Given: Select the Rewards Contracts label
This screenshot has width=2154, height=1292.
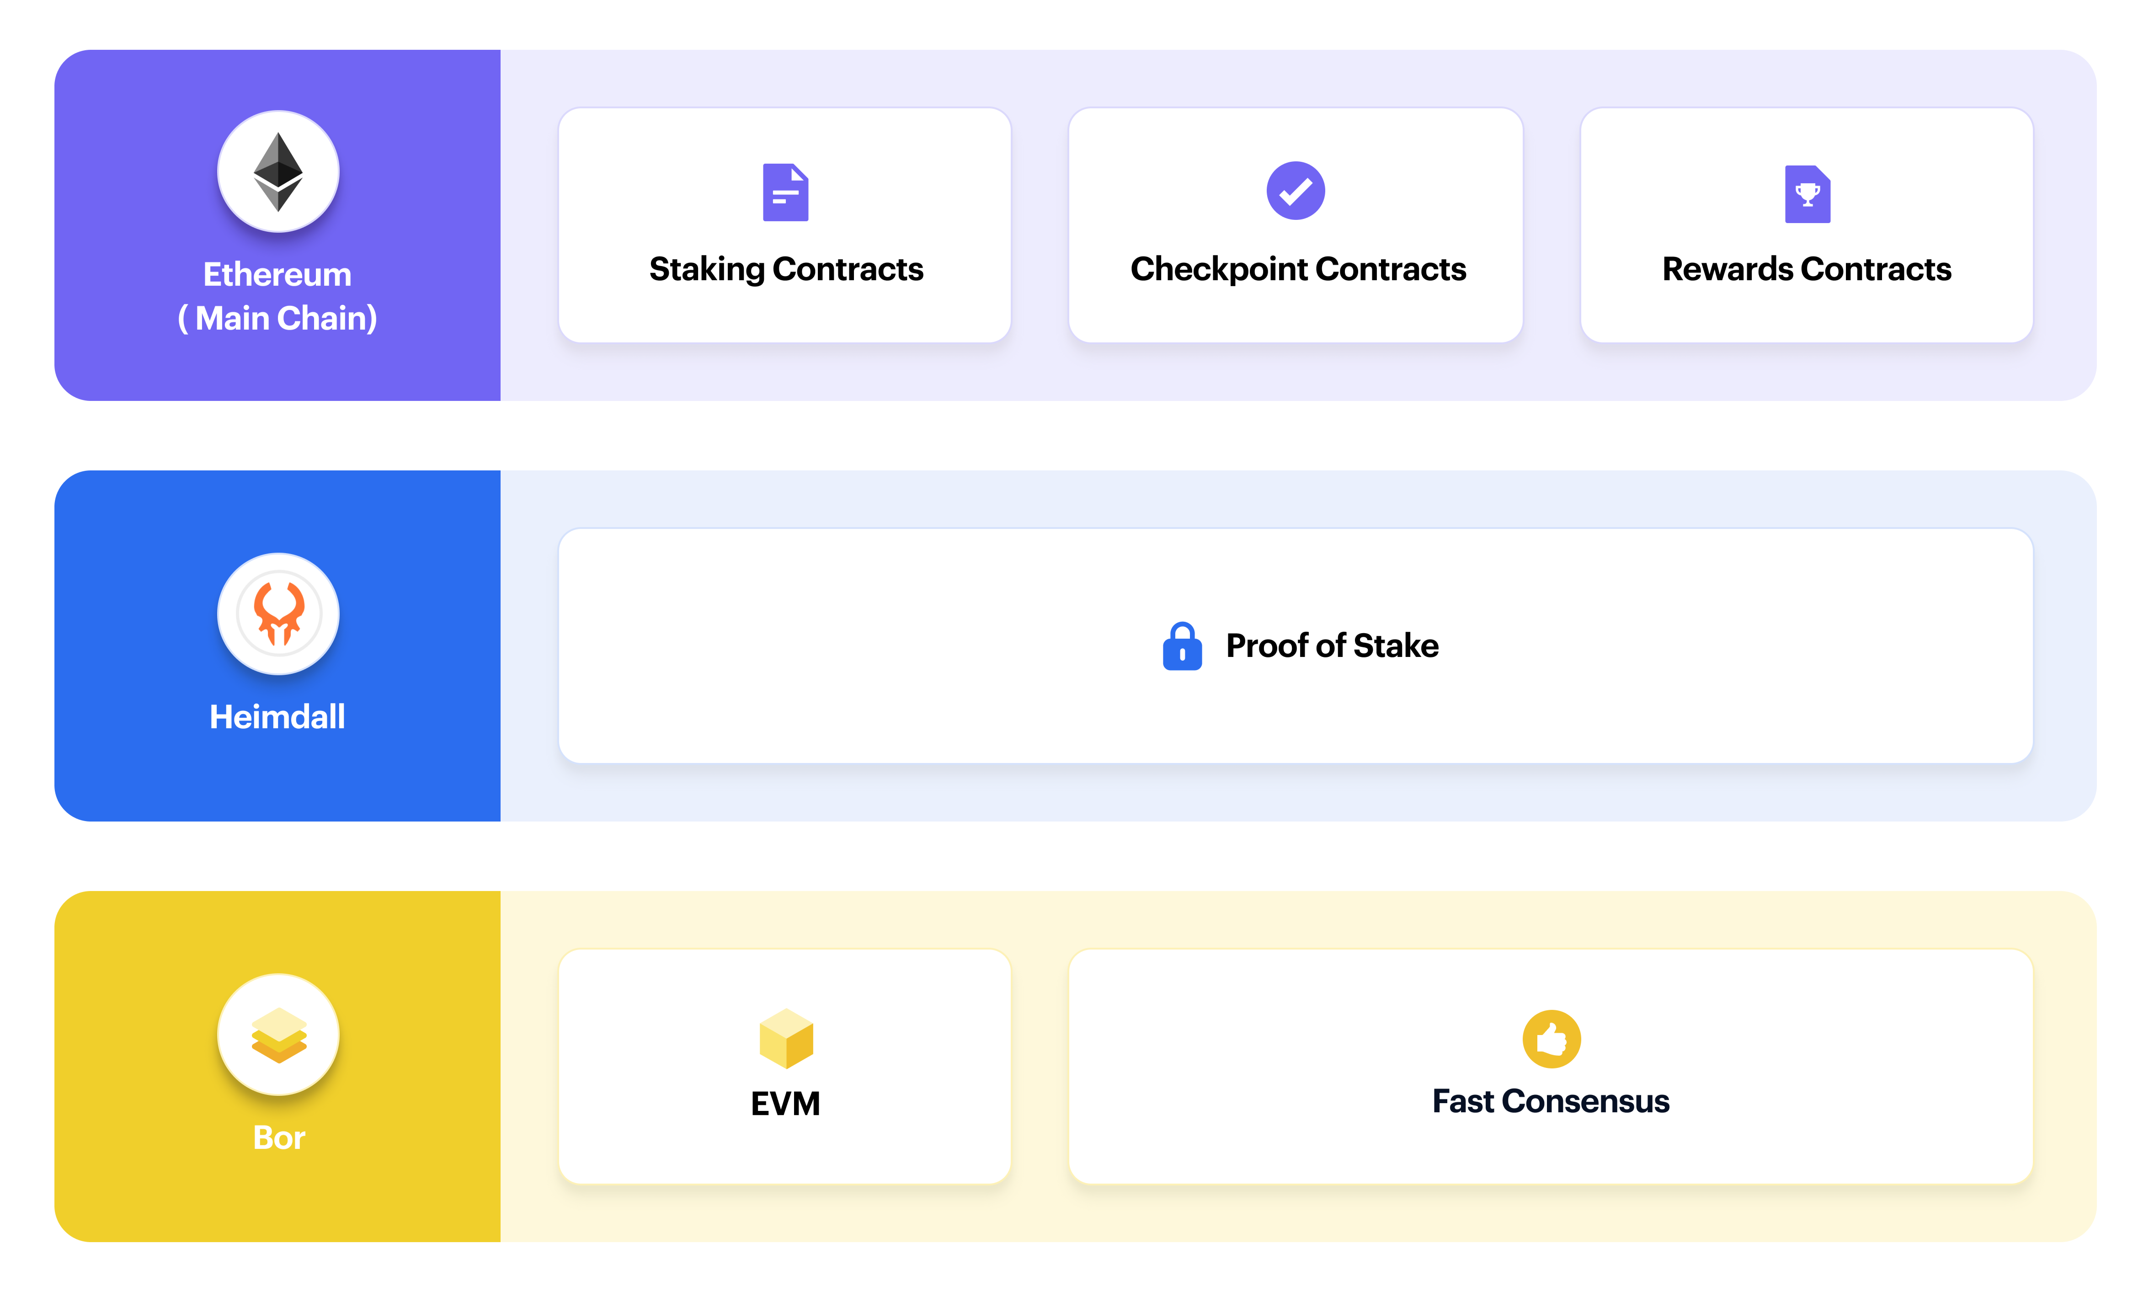Looking at the screenshot, I should 1807,269.
